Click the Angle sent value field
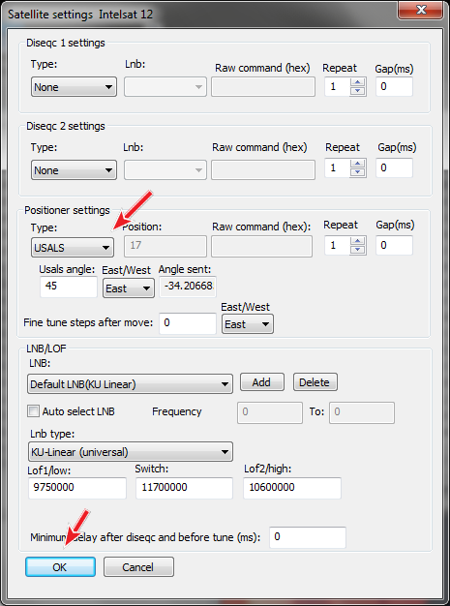 (x=188, y=287)
